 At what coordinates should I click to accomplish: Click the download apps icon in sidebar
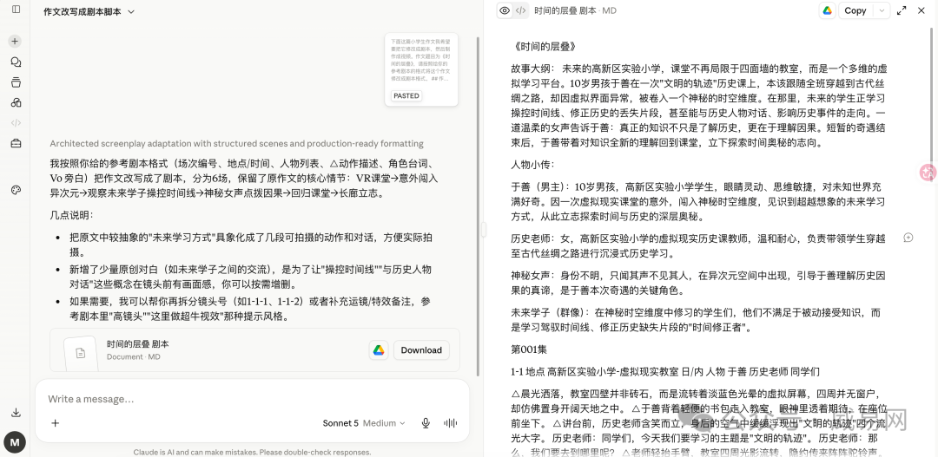17,413
